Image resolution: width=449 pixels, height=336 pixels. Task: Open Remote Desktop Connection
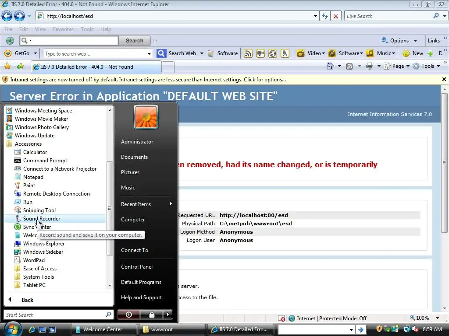[x=57, y=193]
